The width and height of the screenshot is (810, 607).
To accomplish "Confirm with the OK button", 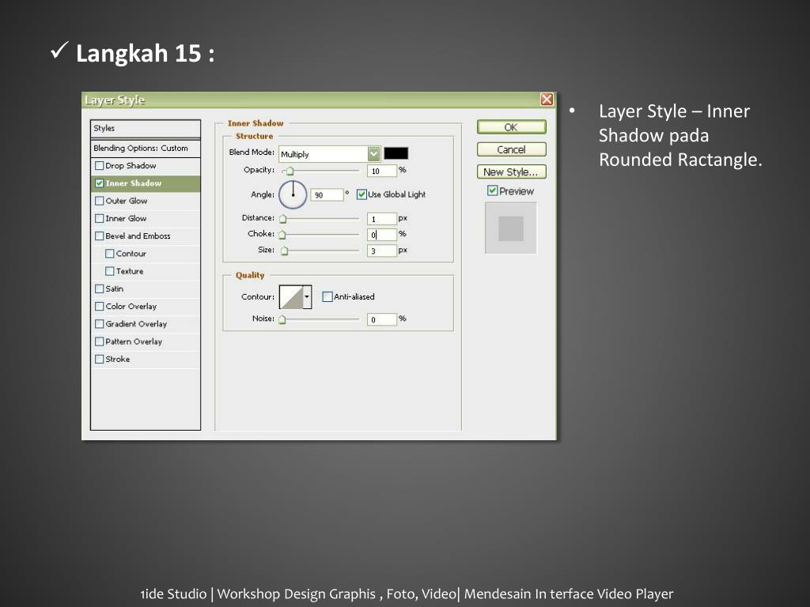I will [512, 127].
